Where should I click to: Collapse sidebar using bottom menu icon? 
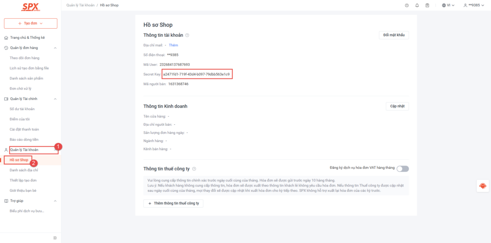(55, 238)
